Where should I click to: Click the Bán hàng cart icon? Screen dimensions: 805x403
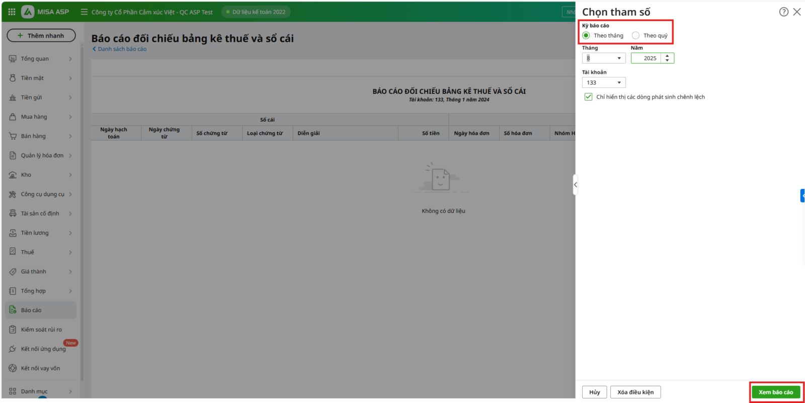pos(13,136)
